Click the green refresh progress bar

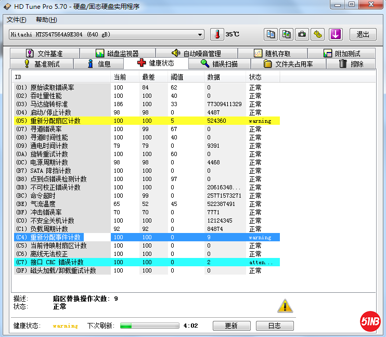149,326
